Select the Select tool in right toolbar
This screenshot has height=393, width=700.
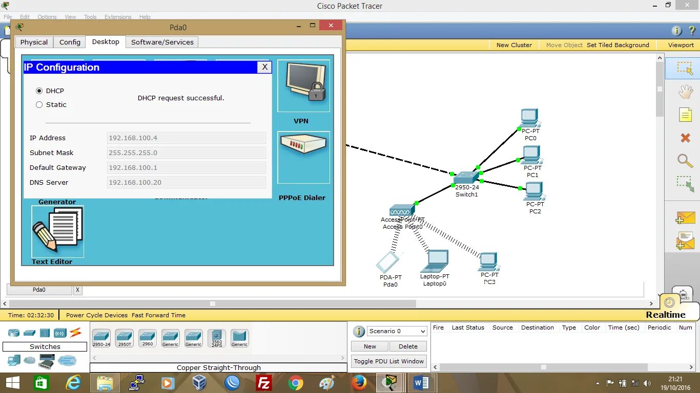685,69
